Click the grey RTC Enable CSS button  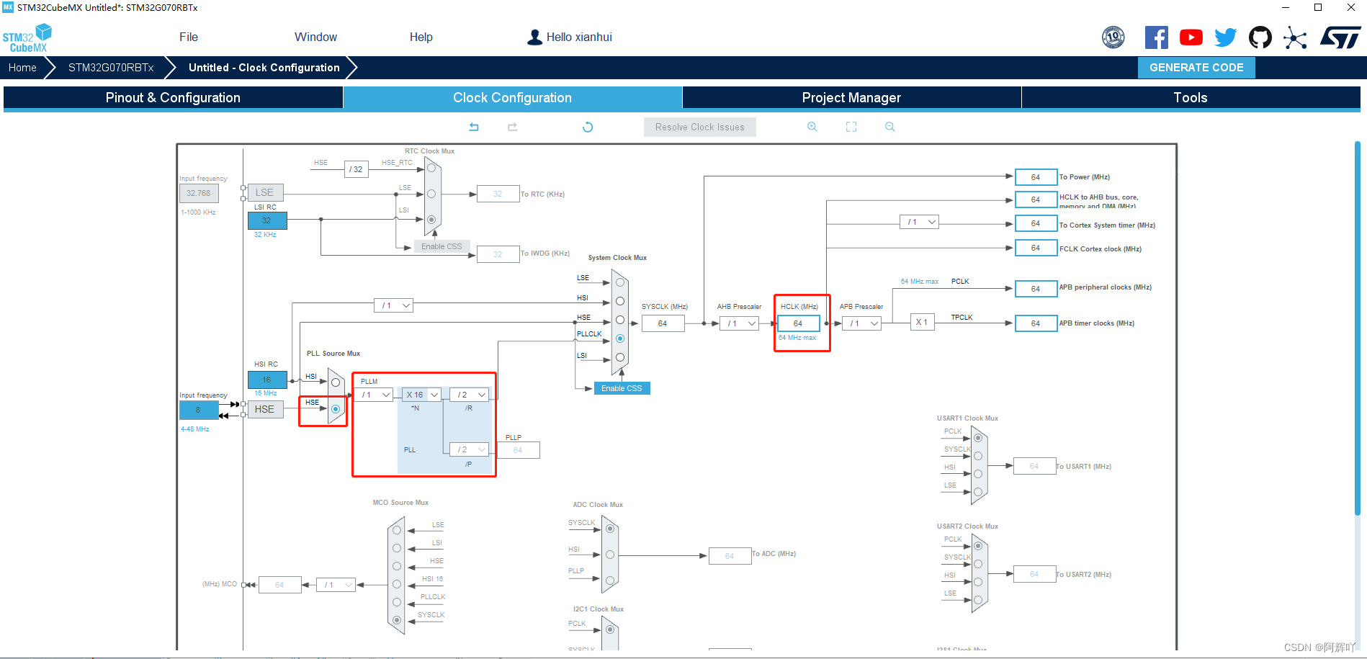pos(442,246)
